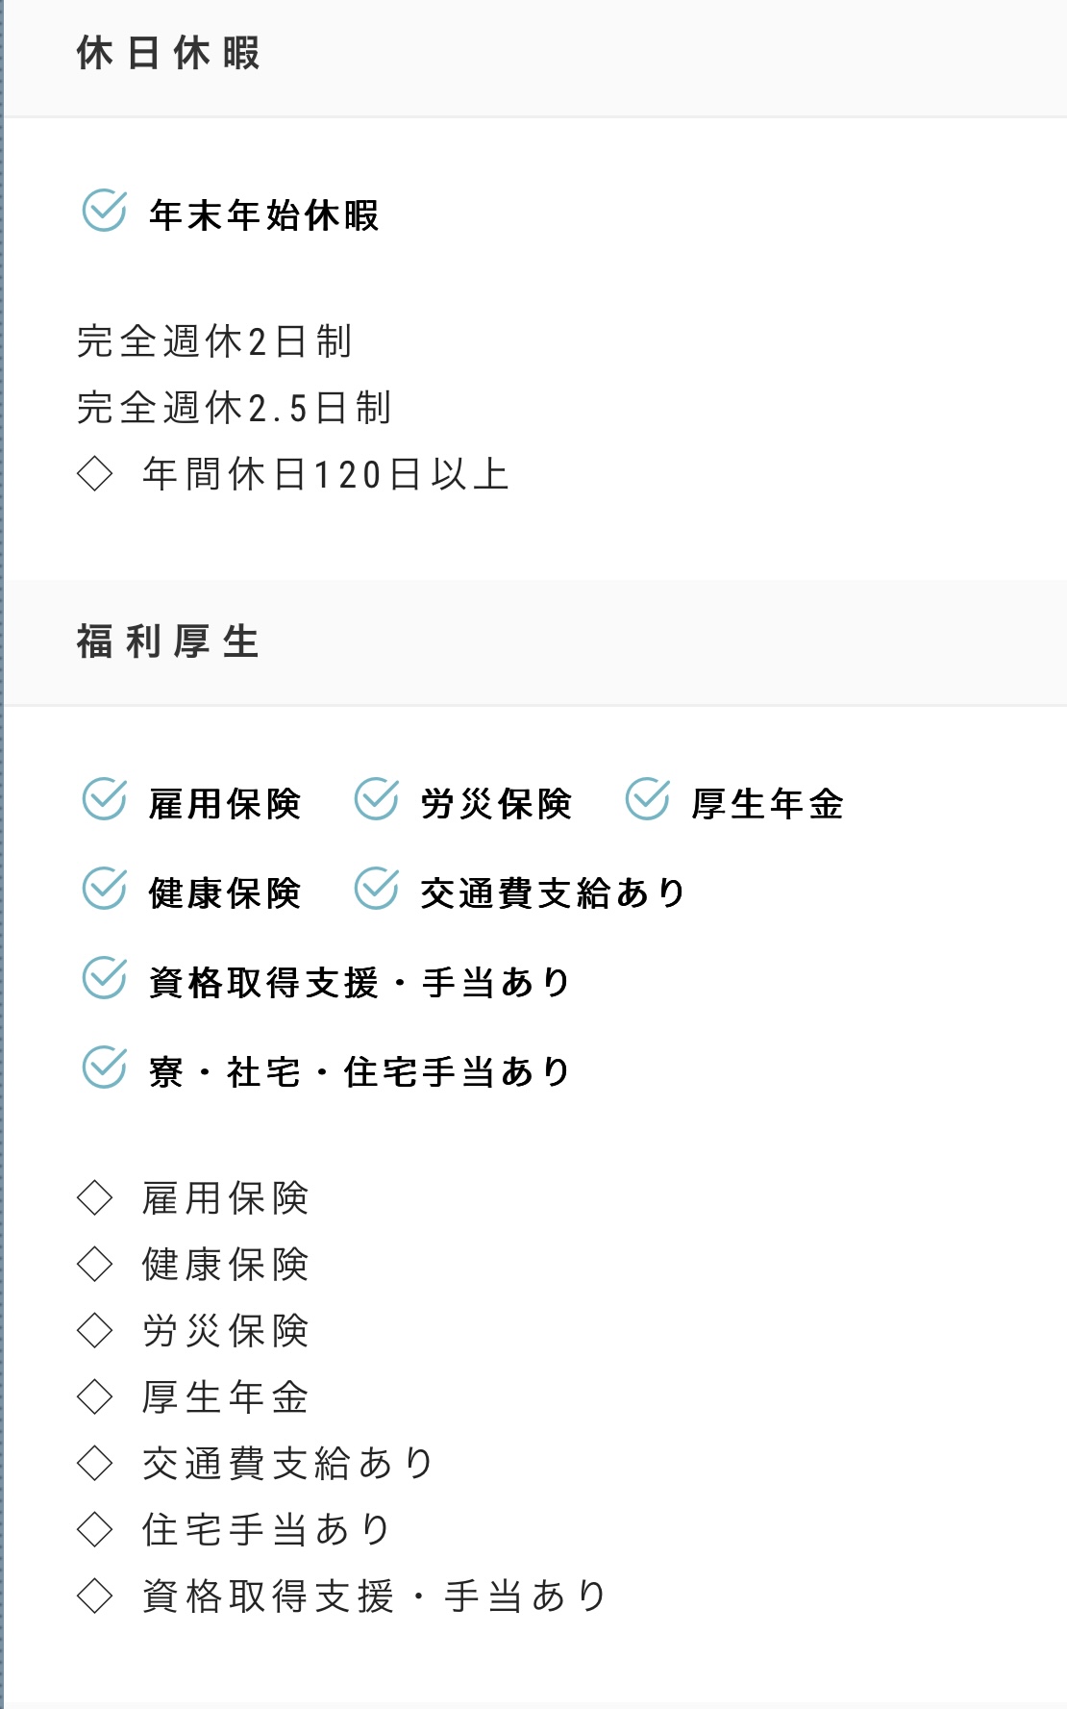
Task: Click the 寮・社宅・住宅手当あり tag label
Action: click(x=360, y=1072)
